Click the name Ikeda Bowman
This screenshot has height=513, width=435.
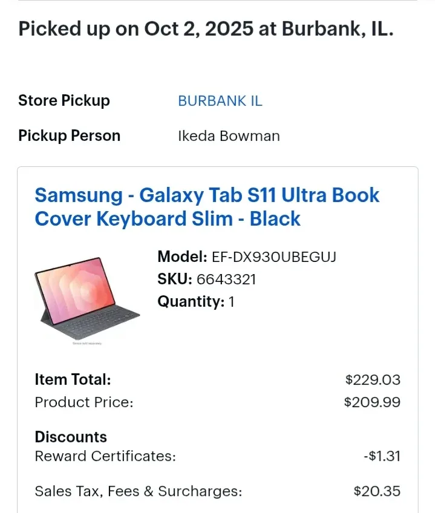(x=229, y=136)
